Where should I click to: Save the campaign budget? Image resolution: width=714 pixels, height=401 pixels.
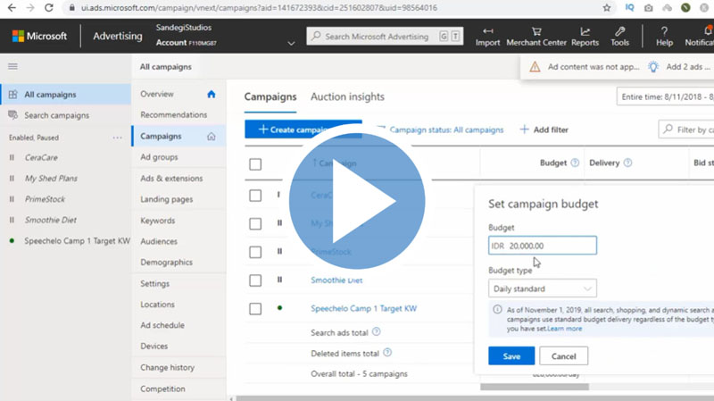pos(511,355)
